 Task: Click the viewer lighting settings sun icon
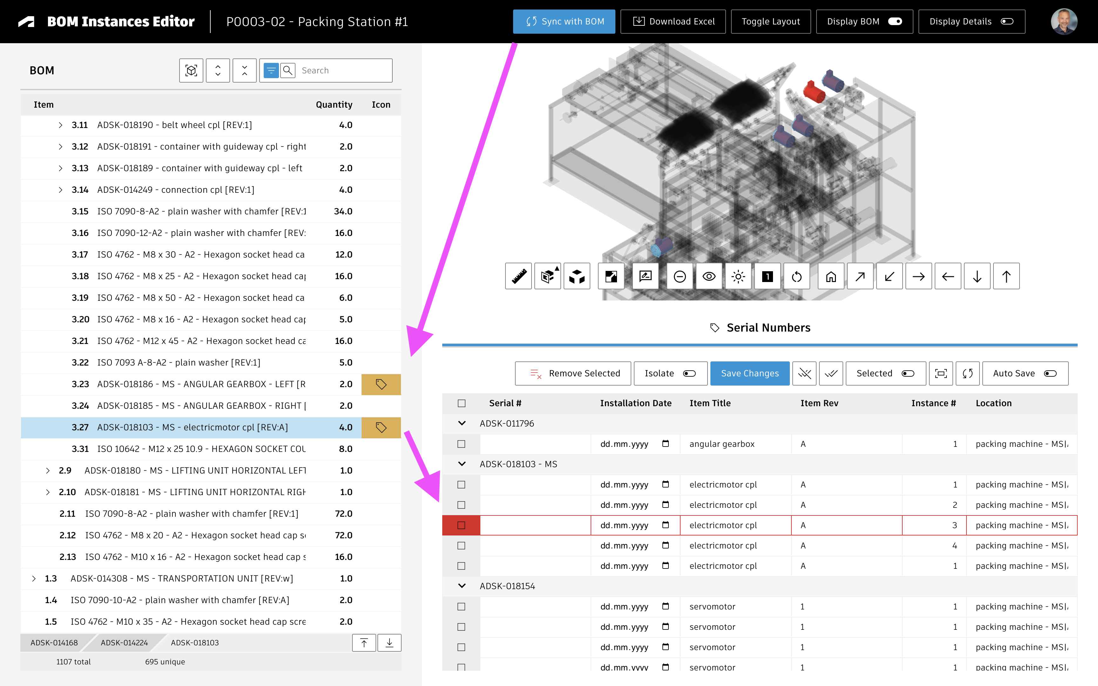tap(738, 276)
